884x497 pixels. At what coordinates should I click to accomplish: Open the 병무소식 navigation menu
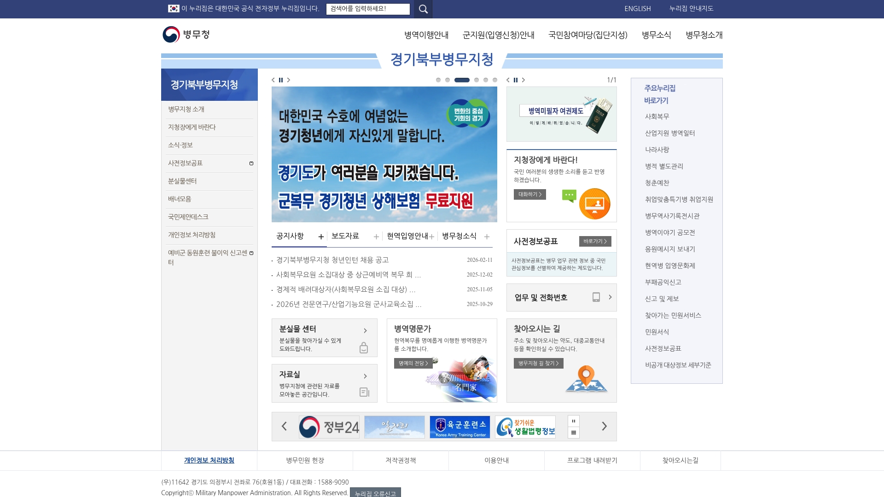pyautogui.click(x=656, y=35)
